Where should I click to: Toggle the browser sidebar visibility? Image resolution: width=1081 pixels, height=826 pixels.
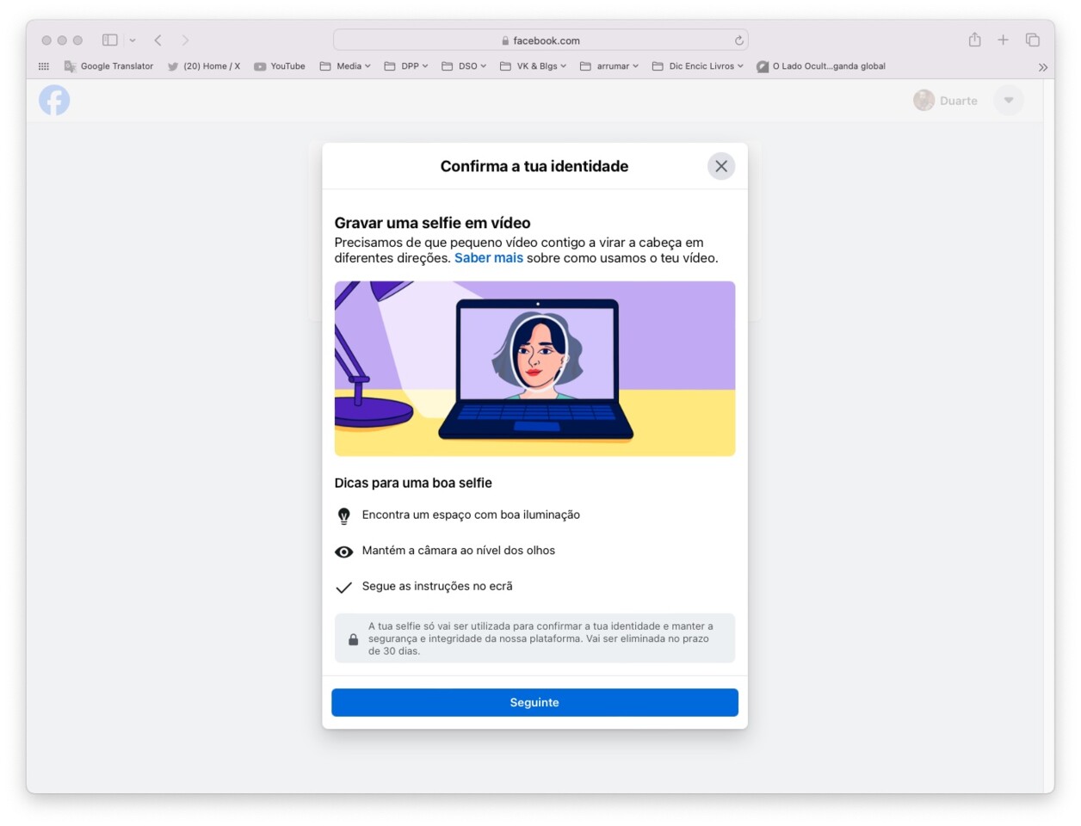point(109,40)
